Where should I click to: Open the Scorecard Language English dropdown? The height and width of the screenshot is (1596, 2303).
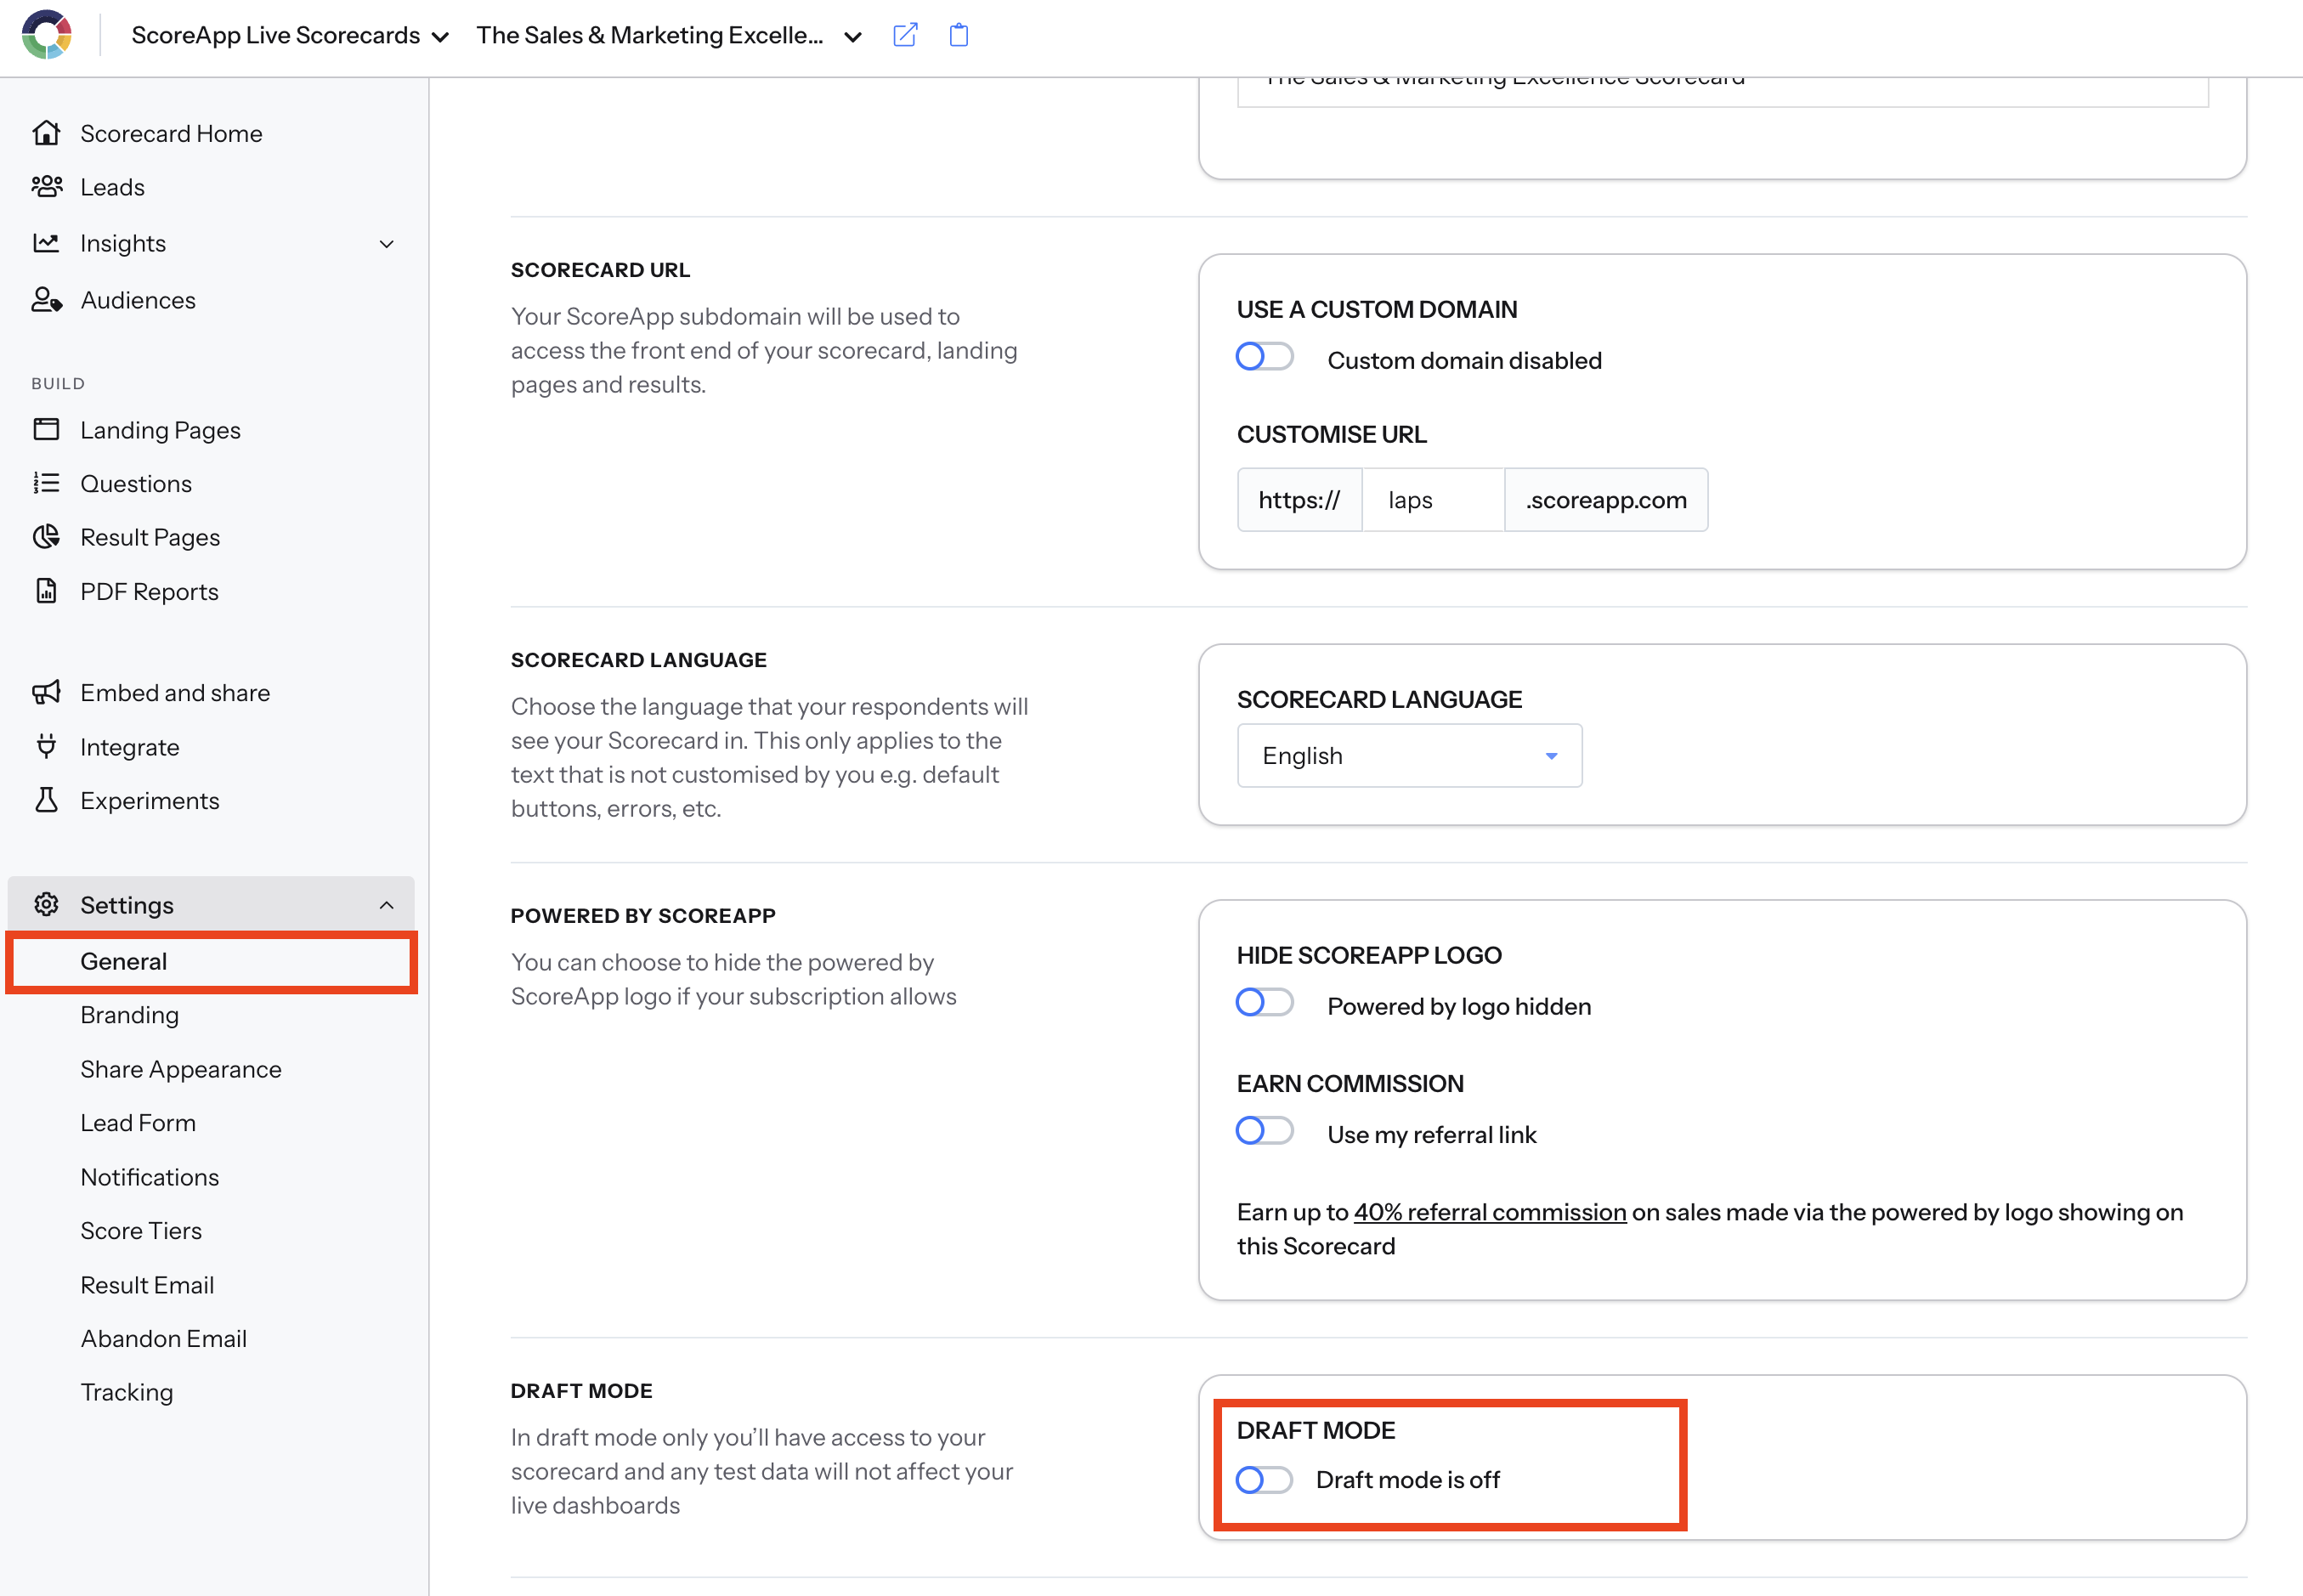click(x=1409, y=756)
